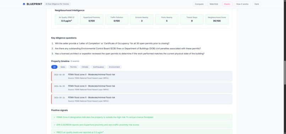This screenshot has width=286, height=134.
Task: Filter timeline by Climate
Action: (85, 67)
